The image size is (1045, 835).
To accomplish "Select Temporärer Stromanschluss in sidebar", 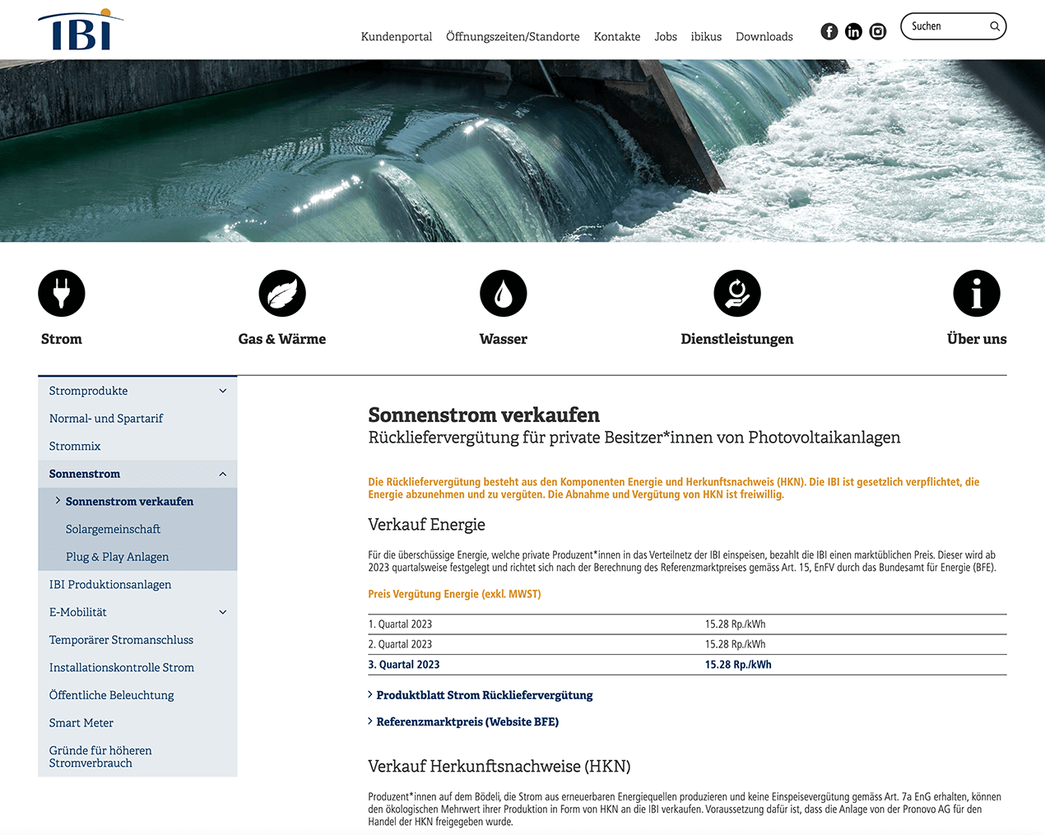I will click(x=121, y=640).
